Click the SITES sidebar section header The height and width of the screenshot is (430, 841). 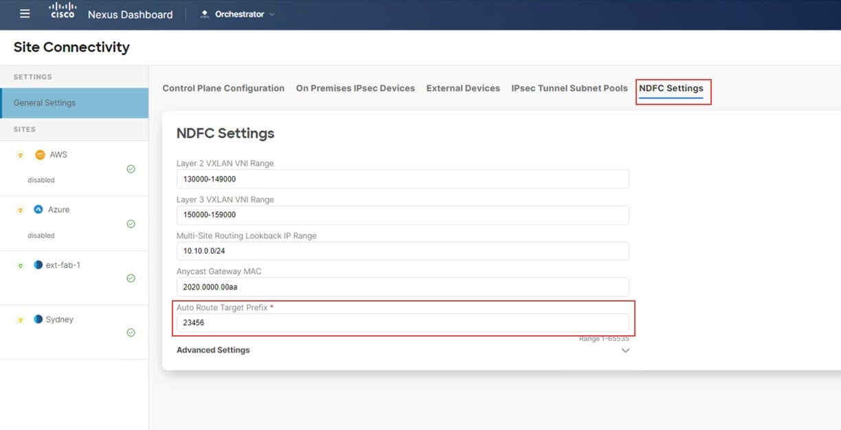(25, 129)
